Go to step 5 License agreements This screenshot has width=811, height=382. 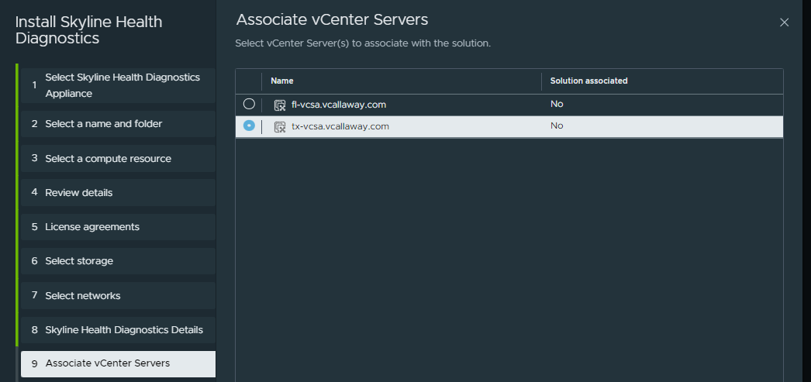point(118,227)
